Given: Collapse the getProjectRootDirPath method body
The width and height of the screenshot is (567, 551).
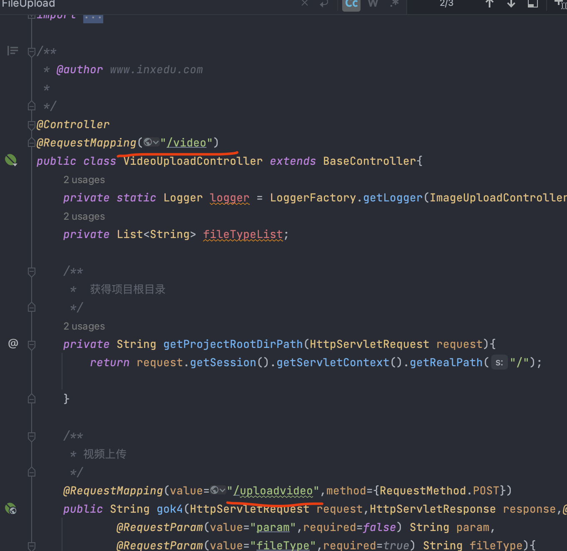Looking at the screenshot, I should [32, 344].
